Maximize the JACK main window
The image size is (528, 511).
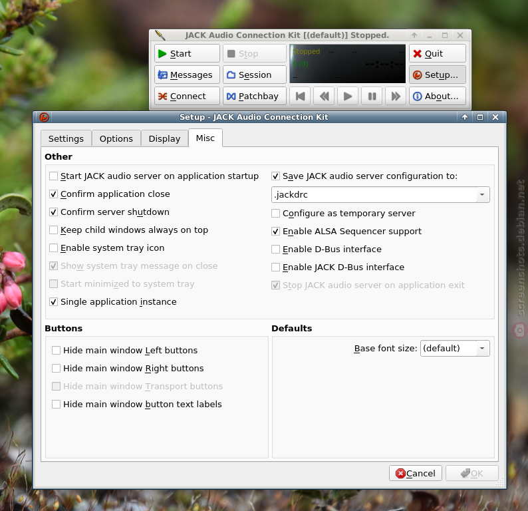445,35
